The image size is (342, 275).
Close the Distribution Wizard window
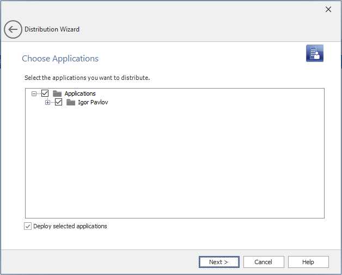(328, 9)
